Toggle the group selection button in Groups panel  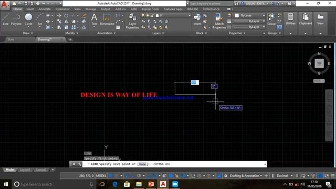[x=279, y=27]
